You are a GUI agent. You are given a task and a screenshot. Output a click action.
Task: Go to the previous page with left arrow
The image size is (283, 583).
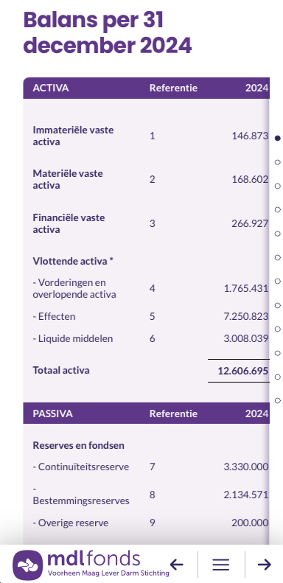coord(177,565)
